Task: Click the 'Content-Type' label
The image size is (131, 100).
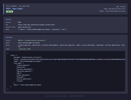Action: tap(10, 27)
